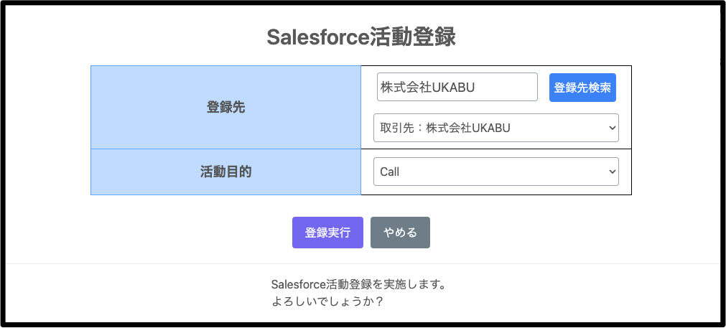The image size is (726, 328).
Task: Click the 登録先検索 search button
Action: 582,88
